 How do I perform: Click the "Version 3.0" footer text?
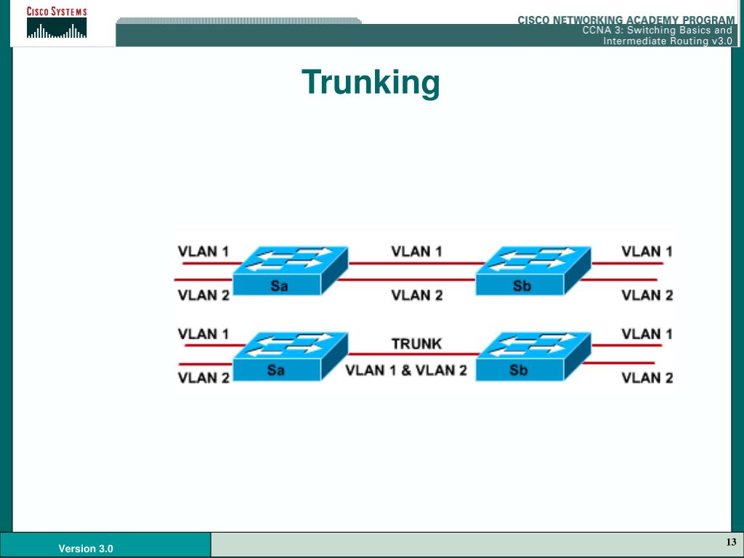[x=86, y=549]
